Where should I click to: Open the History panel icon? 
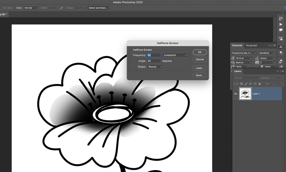point(281,19)
